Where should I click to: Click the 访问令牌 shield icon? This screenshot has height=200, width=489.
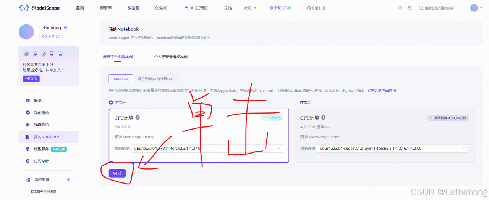pyautogui.click(x=28, y=161)
